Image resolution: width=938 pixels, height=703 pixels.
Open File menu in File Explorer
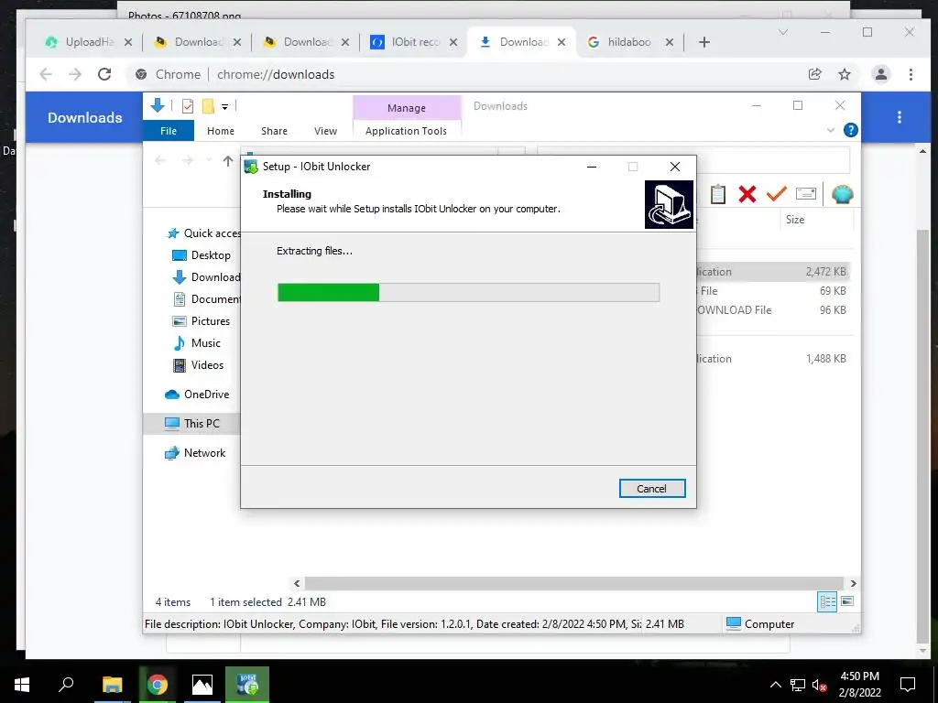click(x=169, y=130)
